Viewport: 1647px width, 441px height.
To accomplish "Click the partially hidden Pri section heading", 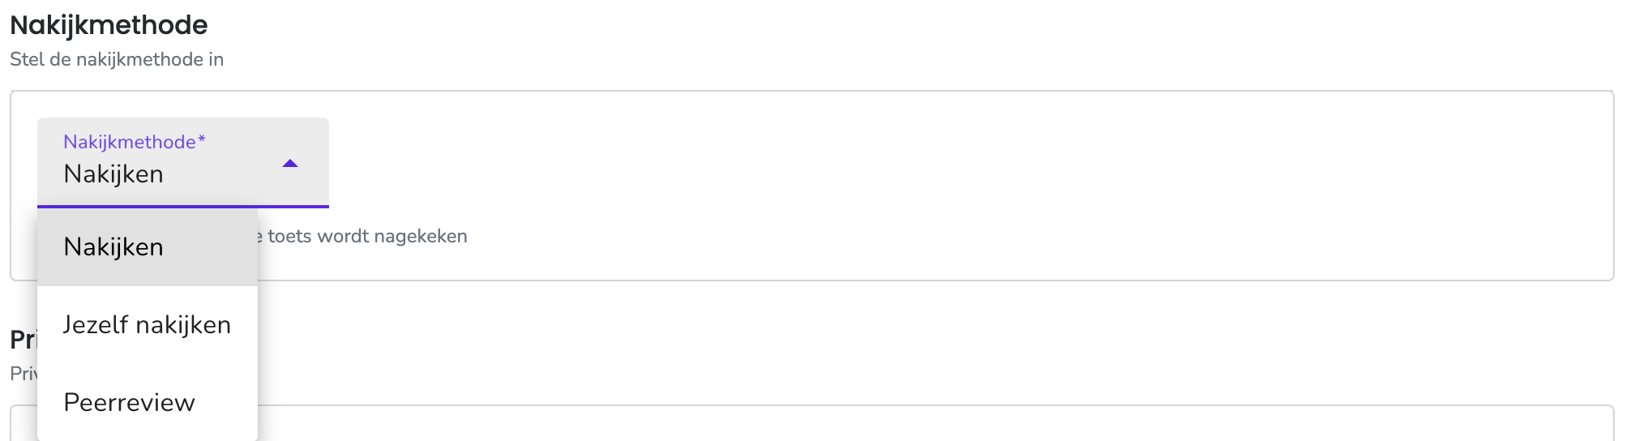I will (x=23, y=340).
